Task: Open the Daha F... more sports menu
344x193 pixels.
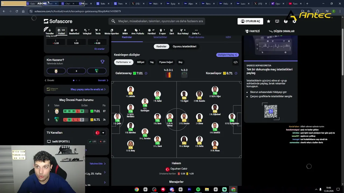Action: [x=196, y=32]
